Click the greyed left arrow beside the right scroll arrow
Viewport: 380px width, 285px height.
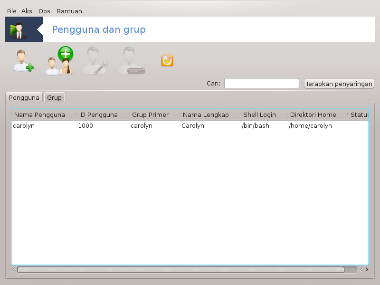pyautogui.click(x=361, y=269)
